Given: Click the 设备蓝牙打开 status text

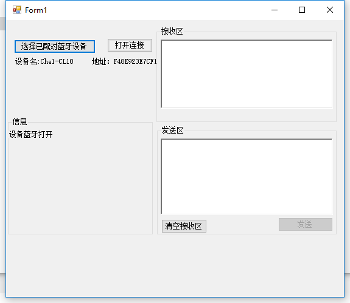Looking at the screenshot, I should pyautogui.click(x=31, y=134).
